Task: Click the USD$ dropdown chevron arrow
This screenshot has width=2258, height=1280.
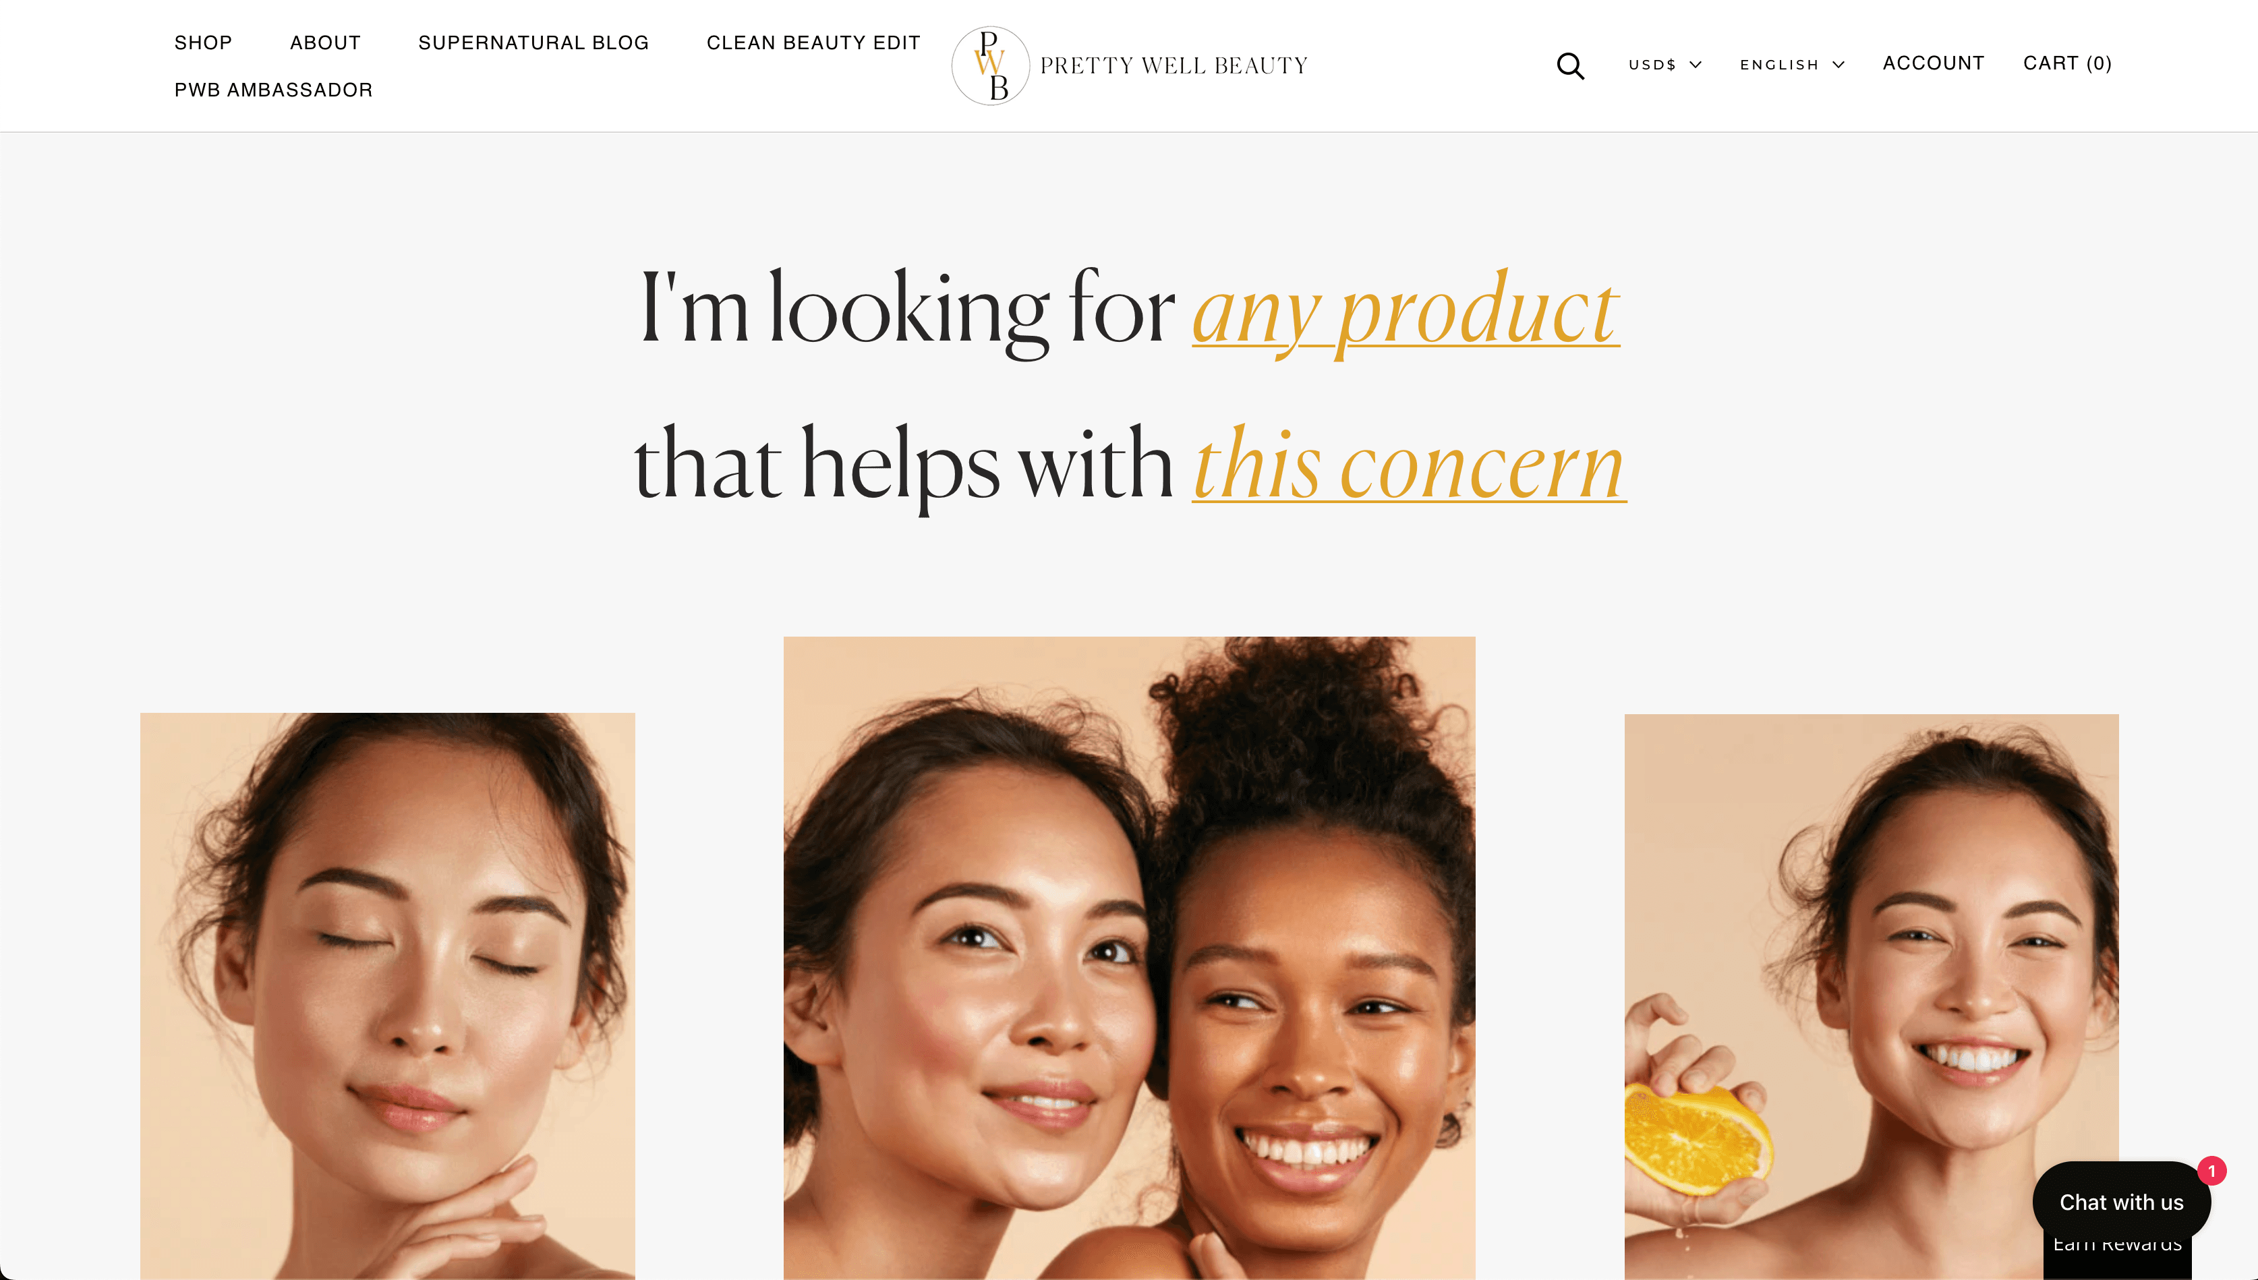Action: point(1696,65)
